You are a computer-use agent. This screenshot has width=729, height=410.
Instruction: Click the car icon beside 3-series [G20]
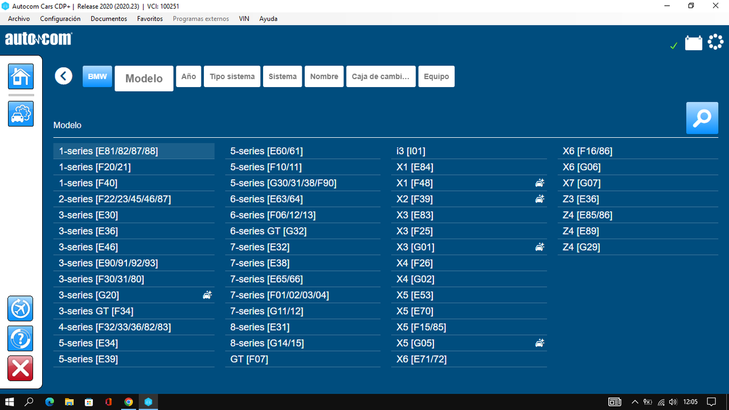[207, 295]
